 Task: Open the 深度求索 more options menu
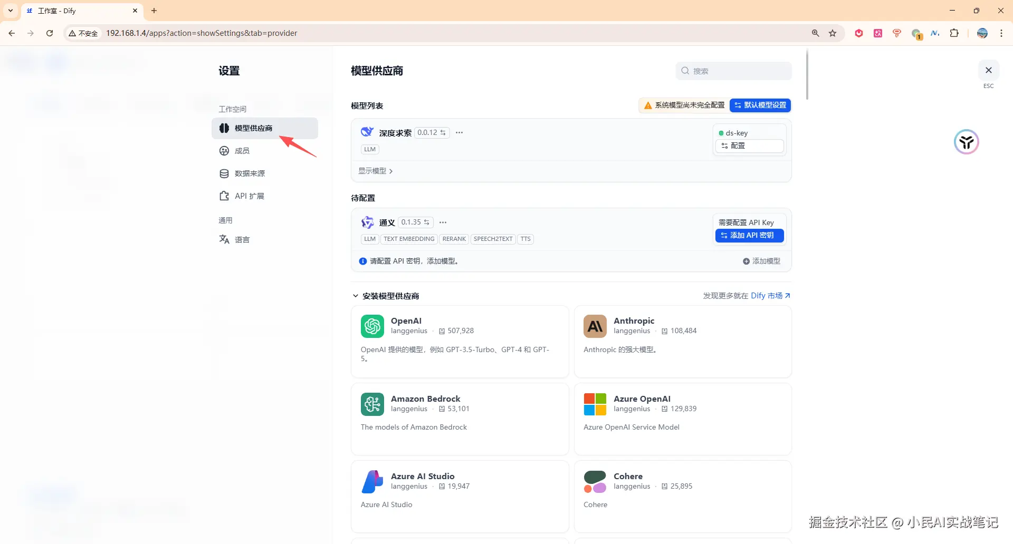click(460, 133)
